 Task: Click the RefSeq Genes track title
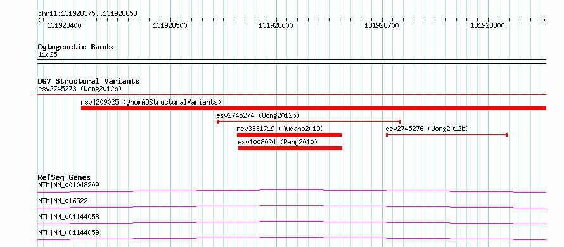[64, 177]
